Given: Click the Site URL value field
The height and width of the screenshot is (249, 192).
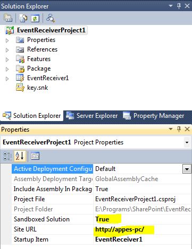Looking at the screenshot, I should coord(142,229).
